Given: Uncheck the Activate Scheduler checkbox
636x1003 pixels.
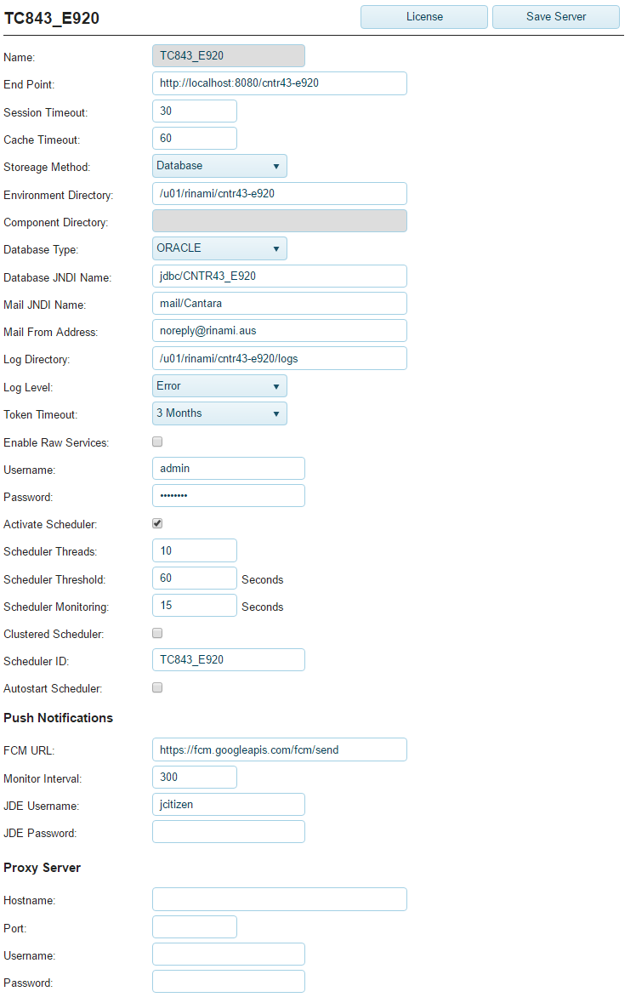Looking at the screenshot, I should [x=157, y=523].
